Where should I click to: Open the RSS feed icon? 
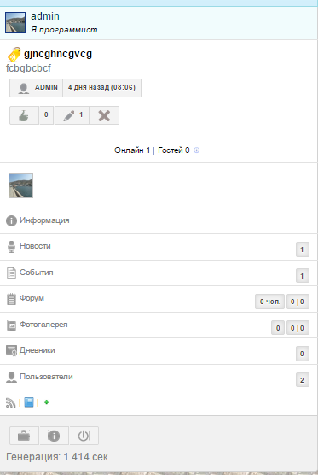(x=10, y=402)
